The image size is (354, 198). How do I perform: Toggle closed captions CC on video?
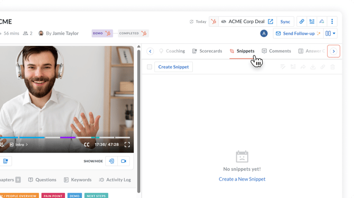click(x=87, y=144)
